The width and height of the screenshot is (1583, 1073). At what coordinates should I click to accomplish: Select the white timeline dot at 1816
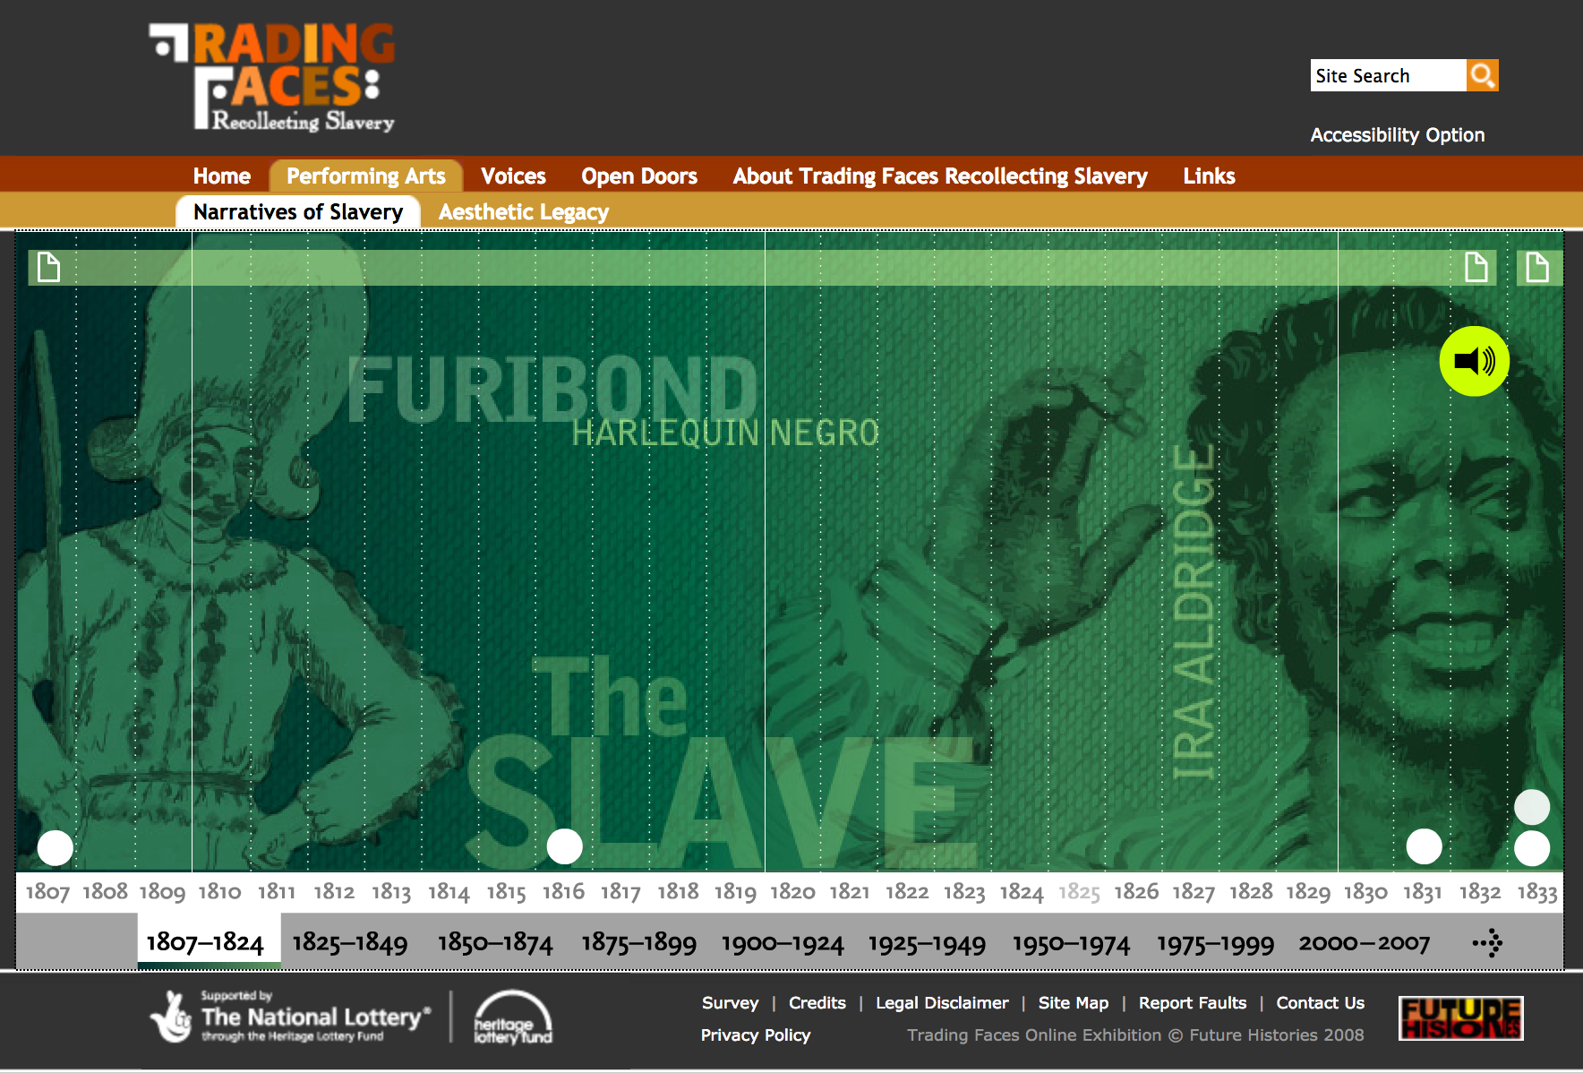(x=564, y=846)
